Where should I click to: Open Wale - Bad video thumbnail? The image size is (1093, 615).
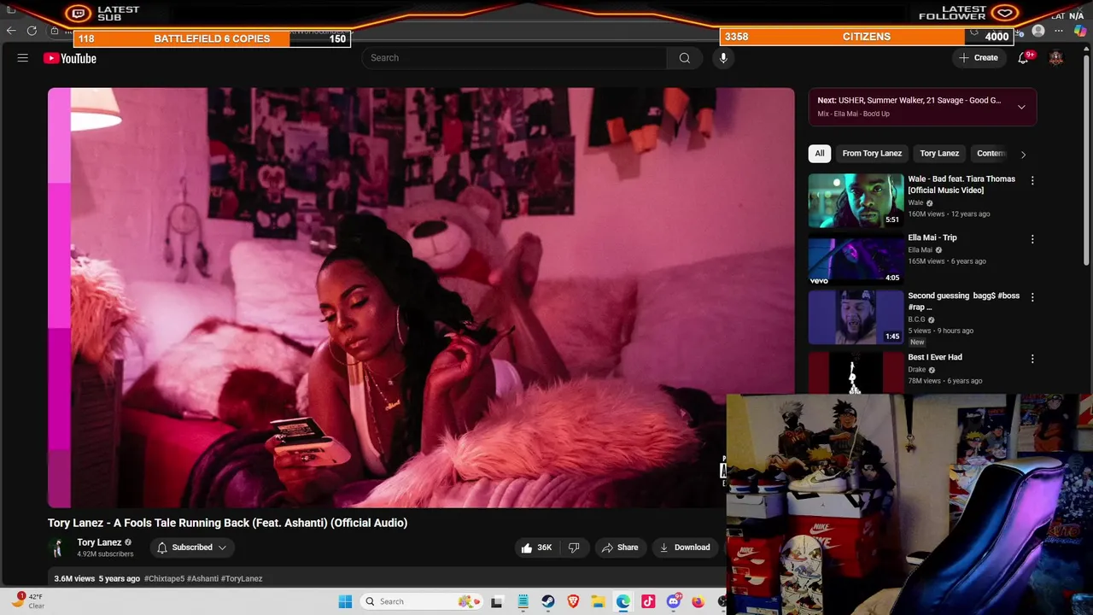point(856,201)
